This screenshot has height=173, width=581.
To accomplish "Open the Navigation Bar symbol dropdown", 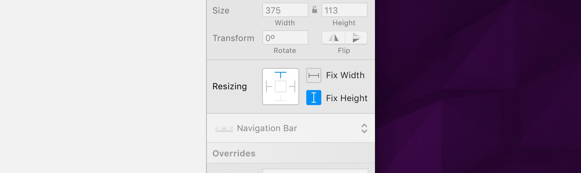I will [290, 128].
